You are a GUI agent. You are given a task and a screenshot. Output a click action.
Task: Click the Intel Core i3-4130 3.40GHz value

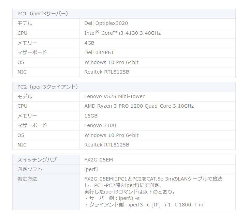click(x=122, y=33)
